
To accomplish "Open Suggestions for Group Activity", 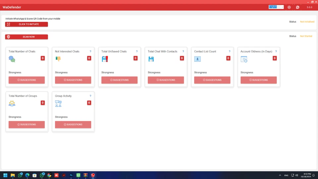I will tap(73, 125).
